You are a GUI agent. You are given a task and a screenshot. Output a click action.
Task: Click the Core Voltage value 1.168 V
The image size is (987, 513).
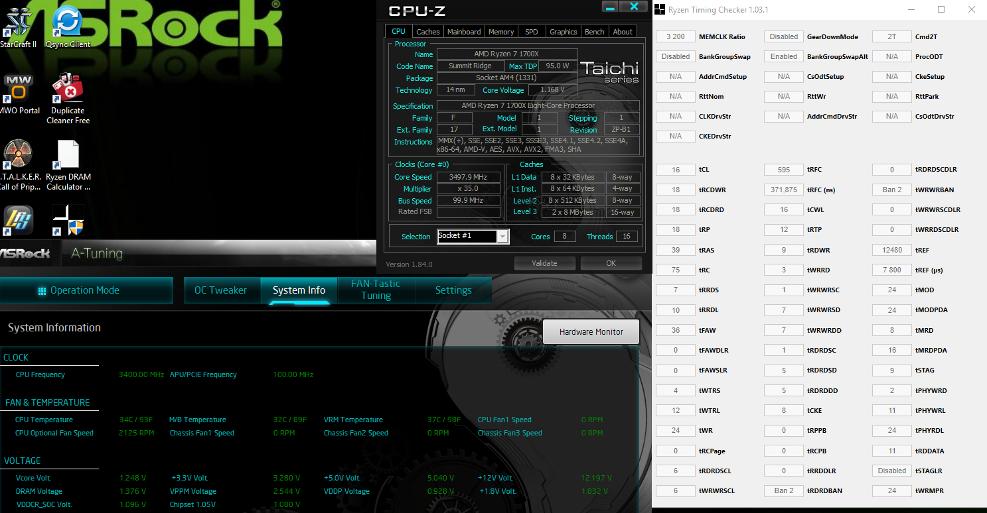(x=553, y=90)
